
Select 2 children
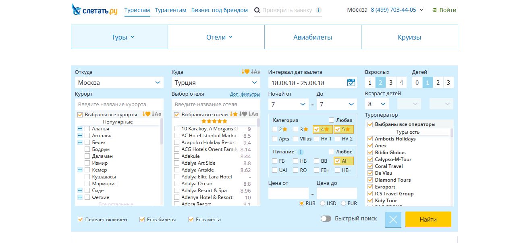[x=438, y=83]
